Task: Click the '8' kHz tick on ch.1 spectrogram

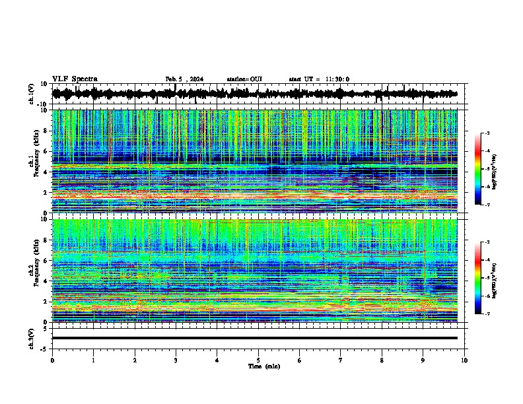Action: [46, 131]
